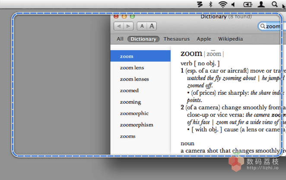Viewport: 286px width, 180px height.
Task: Click the volume speaker menu bar icon
Action: pyautogui.click(x=233, y=4)
